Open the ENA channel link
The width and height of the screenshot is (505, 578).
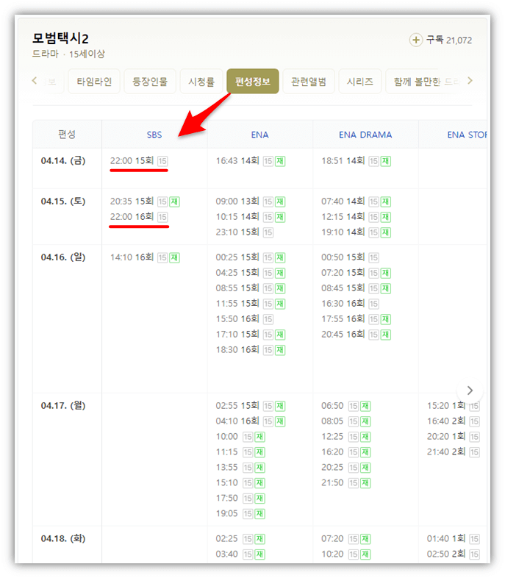[x=259, y=135]
